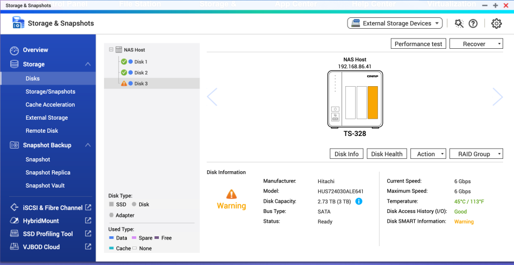Click the Disk Health button
Image resolution: width=514 pixels, height=265 pixels.
pos(387,154)
